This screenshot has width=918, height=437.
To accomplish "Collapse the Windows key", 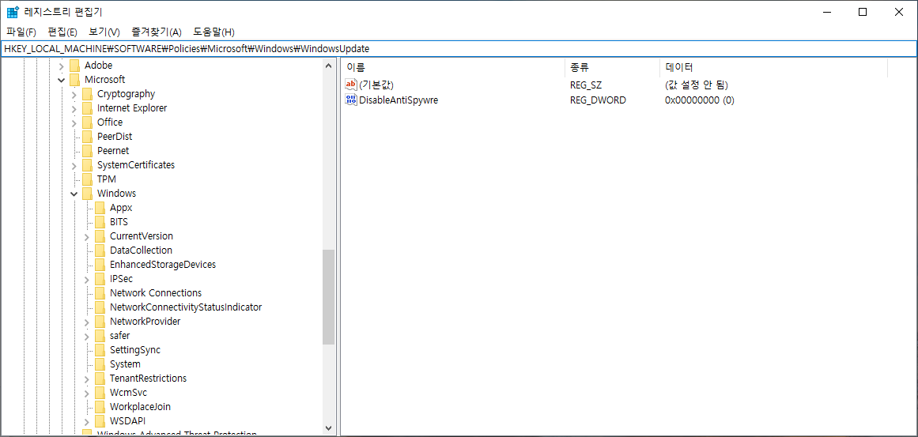I will tap(74, 194).
